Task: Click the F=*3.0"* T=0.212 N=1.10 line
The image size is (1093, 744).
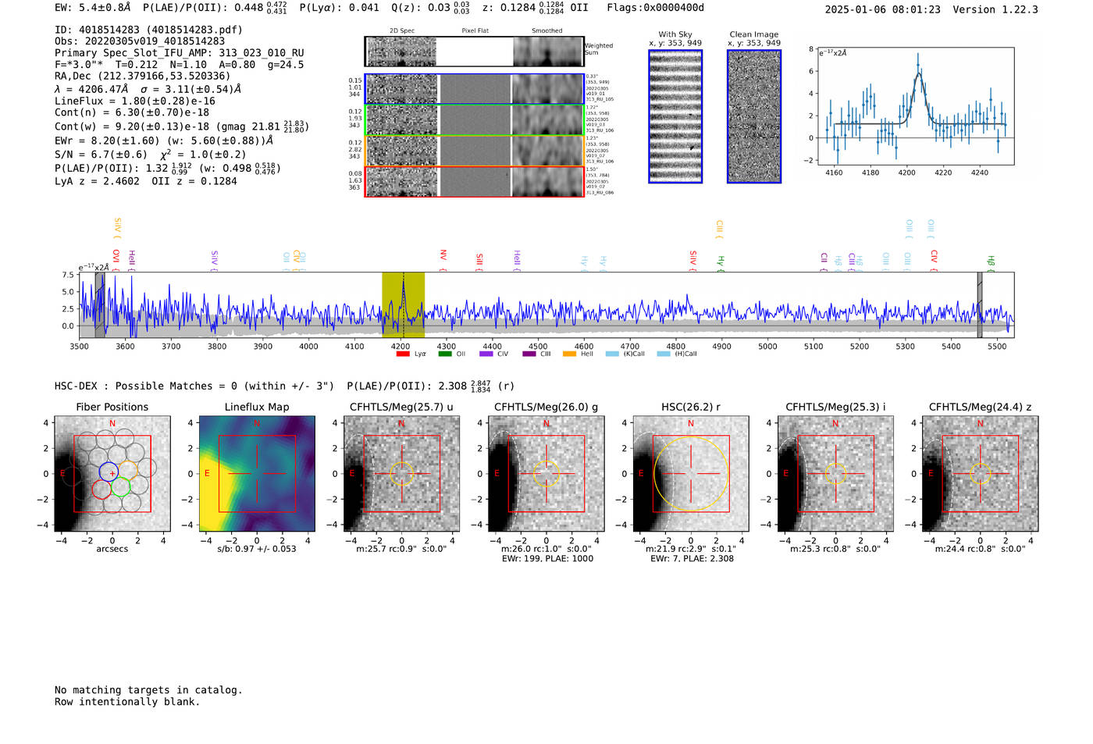Action: 179,65
